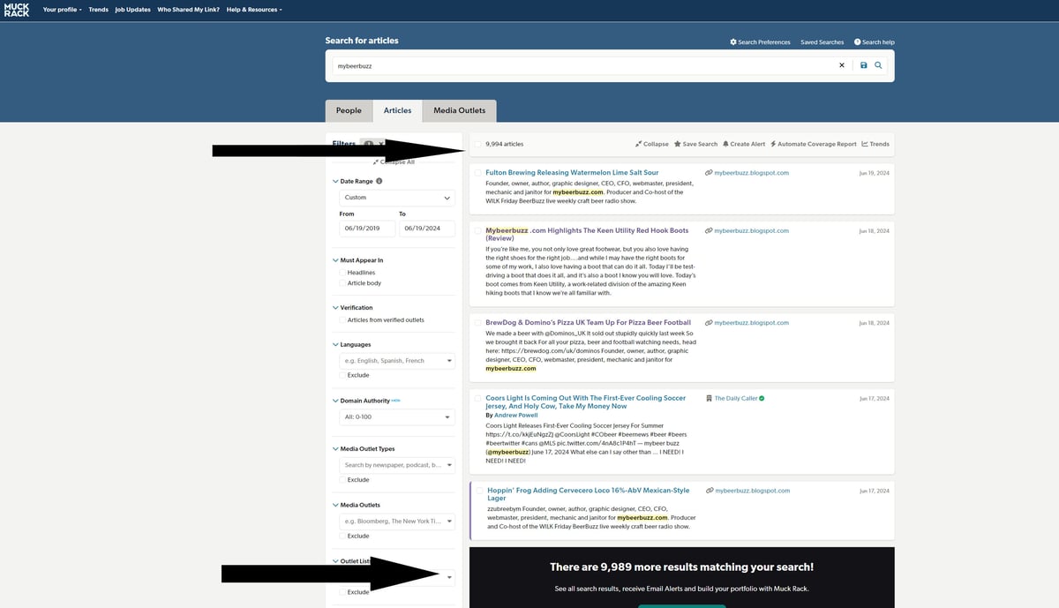Image resolution: width=1059 pixels, height=608 pixels.
Task: Tick the Exclude checkbox under the Media Outlets filter
Action: coord(342,536)
